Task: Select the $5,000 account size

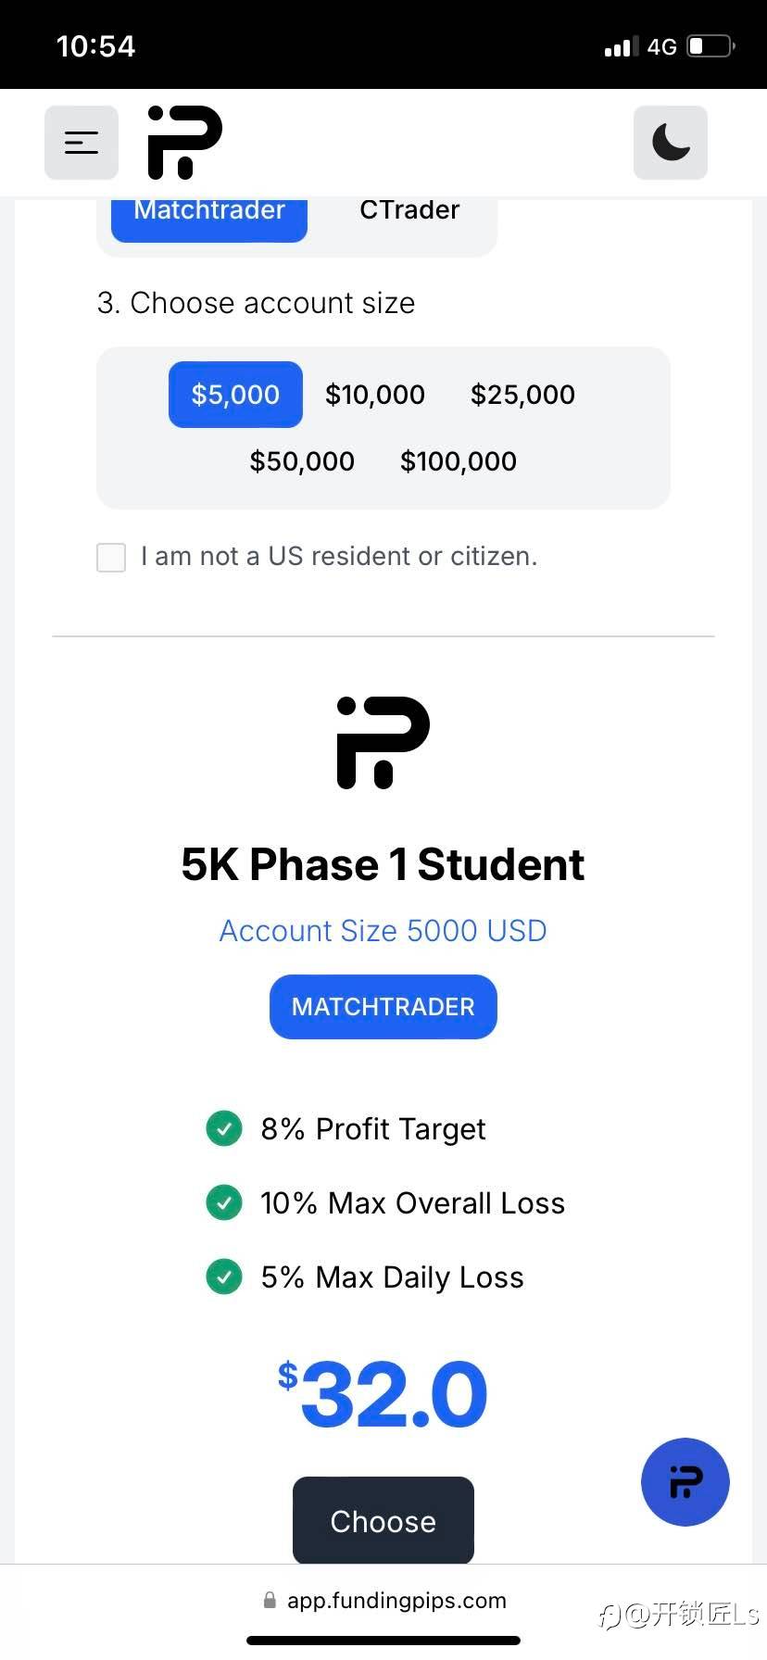Action: pos(235,395)
